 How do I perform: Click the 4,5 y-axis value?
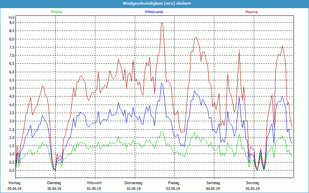[12, 96]
